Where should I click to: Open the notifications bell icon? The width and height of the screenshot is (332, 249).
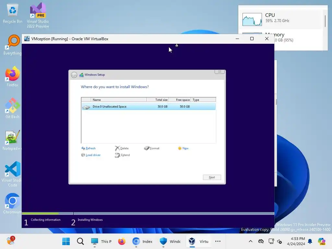pos(310,241)
